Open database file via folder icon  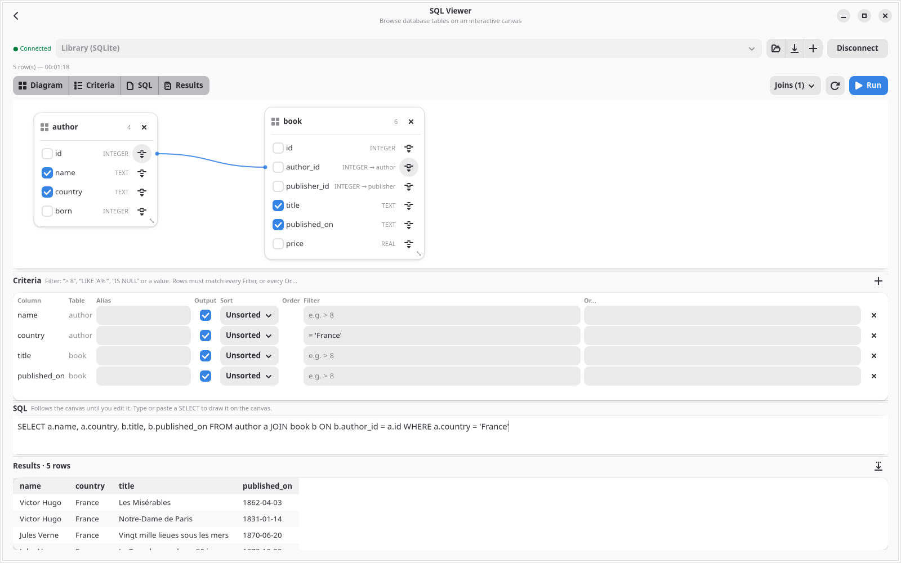(776, 48)
